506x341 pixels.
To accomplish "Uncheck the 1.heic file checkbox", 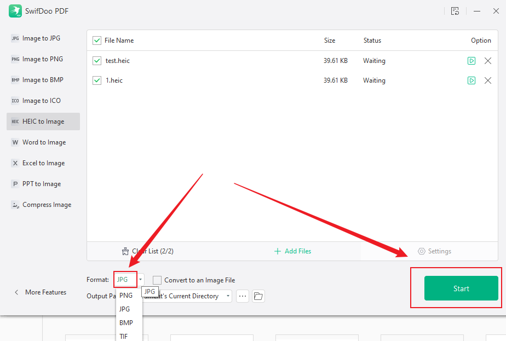I will tap(97, 80).
